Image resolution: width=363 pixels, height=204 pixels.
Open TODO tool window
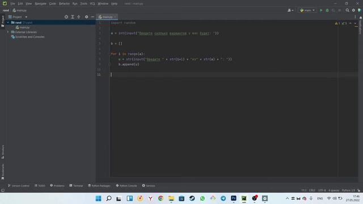[40, 186]
